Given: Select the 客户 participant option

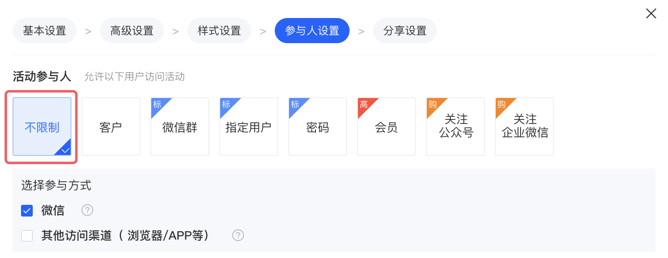Looking at the screenshot, I should [x=111, y=126].
